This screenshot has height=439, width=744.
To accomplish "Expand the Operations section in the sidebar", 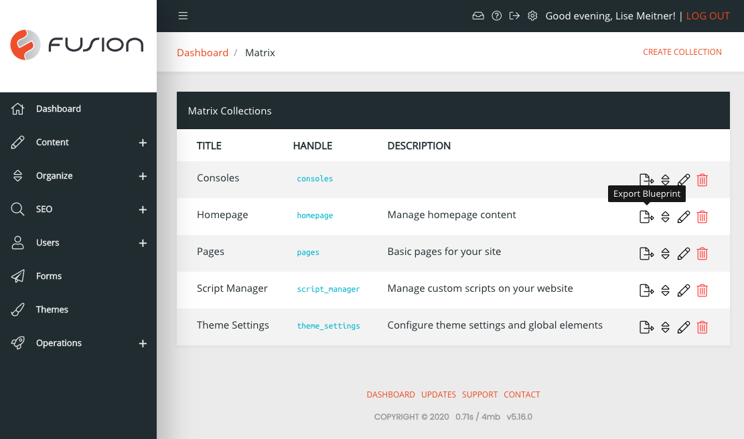I will [143, 343].
